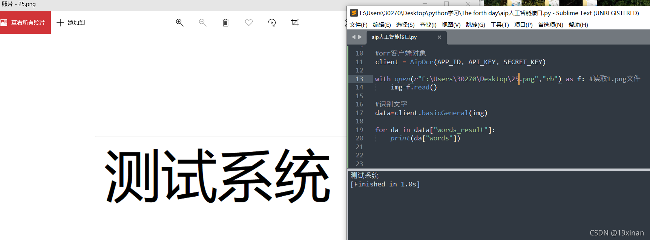
Task: Open the 编辑(E) menu
Action: (382, 25)
